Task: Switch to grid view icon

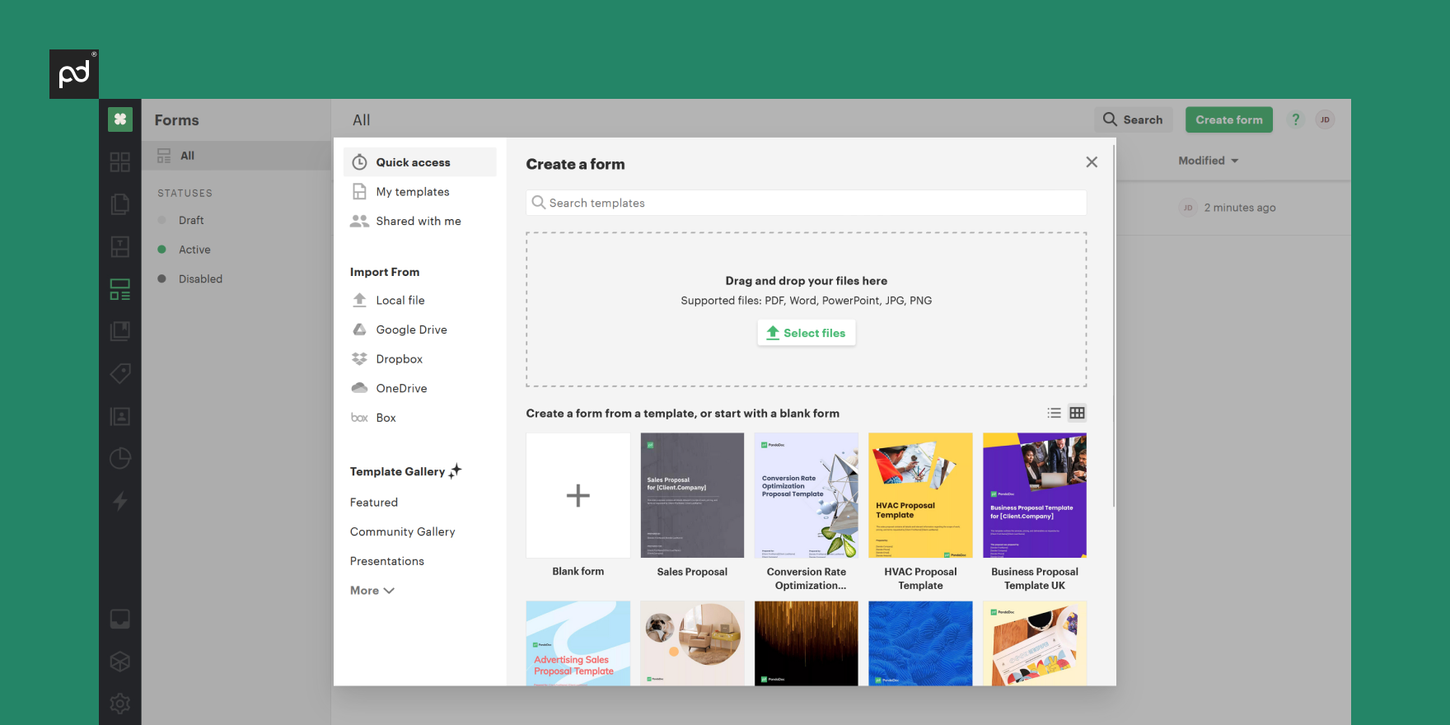Action: coord(1077,413)
